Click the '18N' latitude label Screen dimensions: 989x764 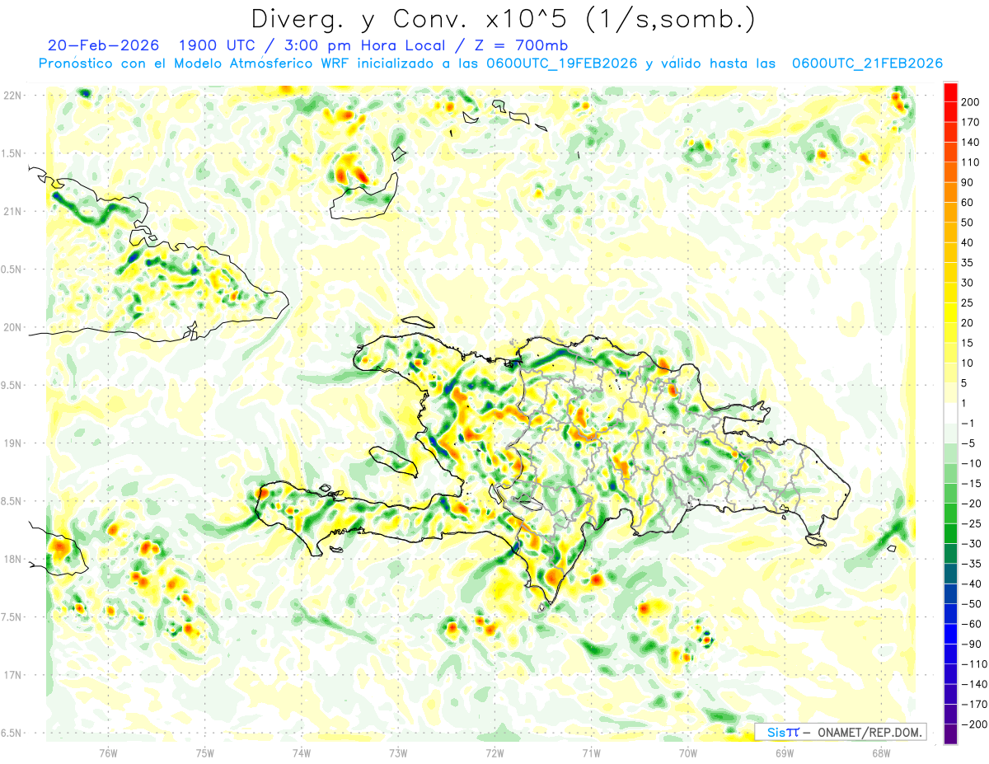pyautogui.click(x=12, y=559)
